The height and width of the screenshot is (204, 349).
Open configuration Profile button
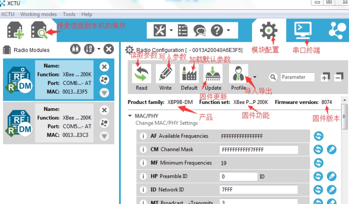(x=238, y=77)
